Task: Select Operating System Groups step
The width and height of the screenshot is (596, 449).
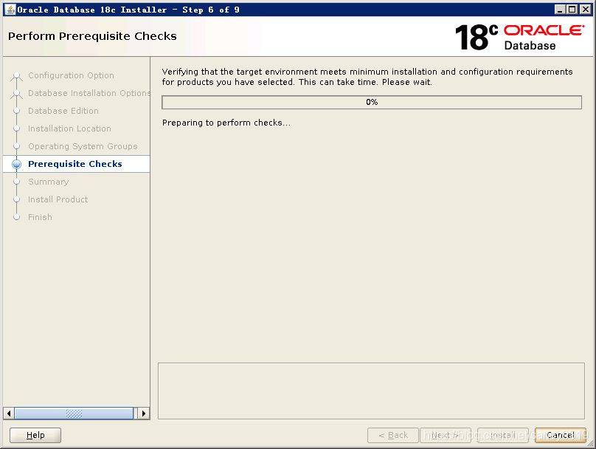Action: pyautogui.click(x=83, y=146)
